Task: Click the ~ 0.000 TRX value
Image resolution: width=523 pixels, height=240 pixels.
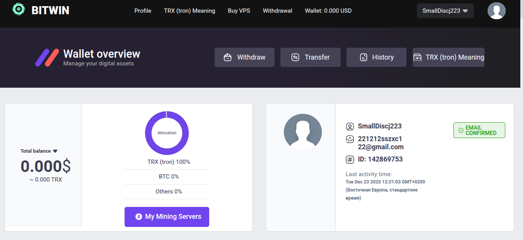Action: [x=46, y=180]
